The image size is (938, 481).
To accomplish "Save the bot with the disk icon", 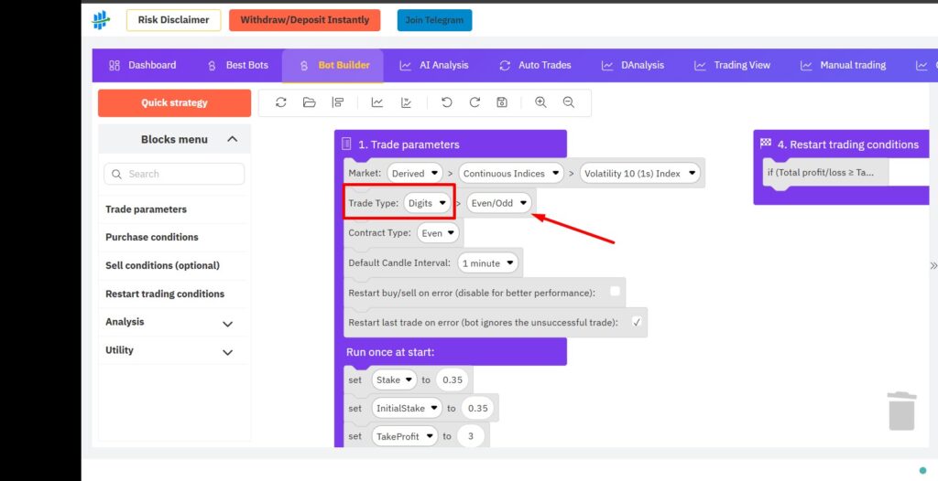I will click(502, 102).
